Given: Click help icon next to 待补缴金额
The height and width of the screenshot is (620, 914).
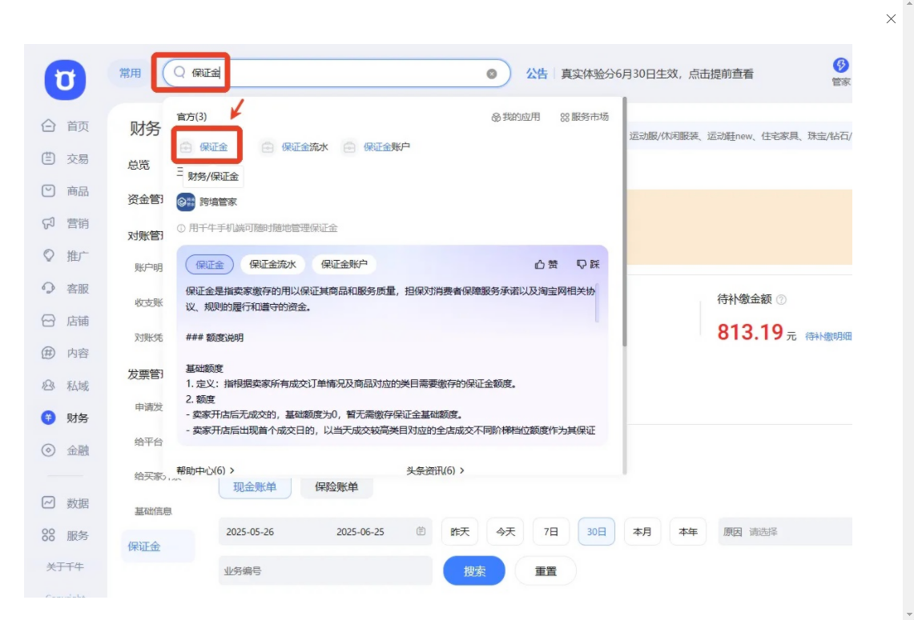Looking at the screenshot, I should pos(781,300).
